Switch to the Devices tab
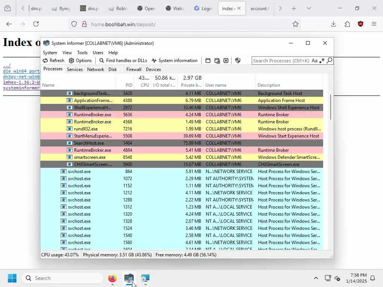This screenshot has width=383, height=287. pyautogui.click(x=153, y=70)
